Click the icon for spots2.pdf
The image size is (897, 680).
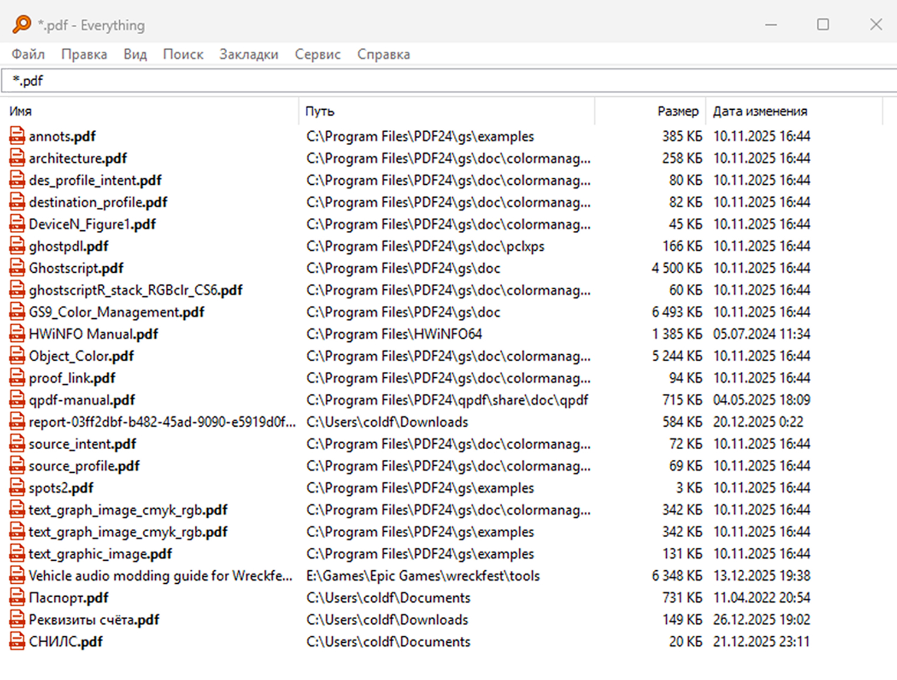pyautogui.click(x=17, y=488)
